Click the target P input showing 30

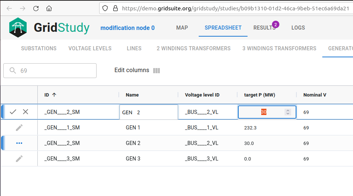pyautogui.click(x=267, y=112)
